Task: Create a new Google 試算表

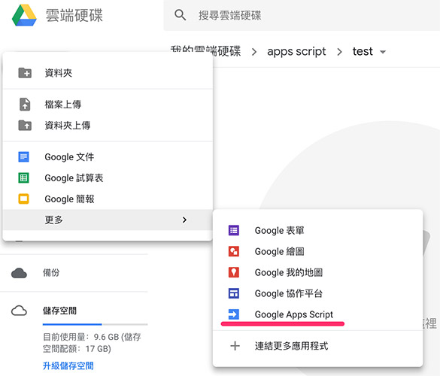Action: pos(108,178)
